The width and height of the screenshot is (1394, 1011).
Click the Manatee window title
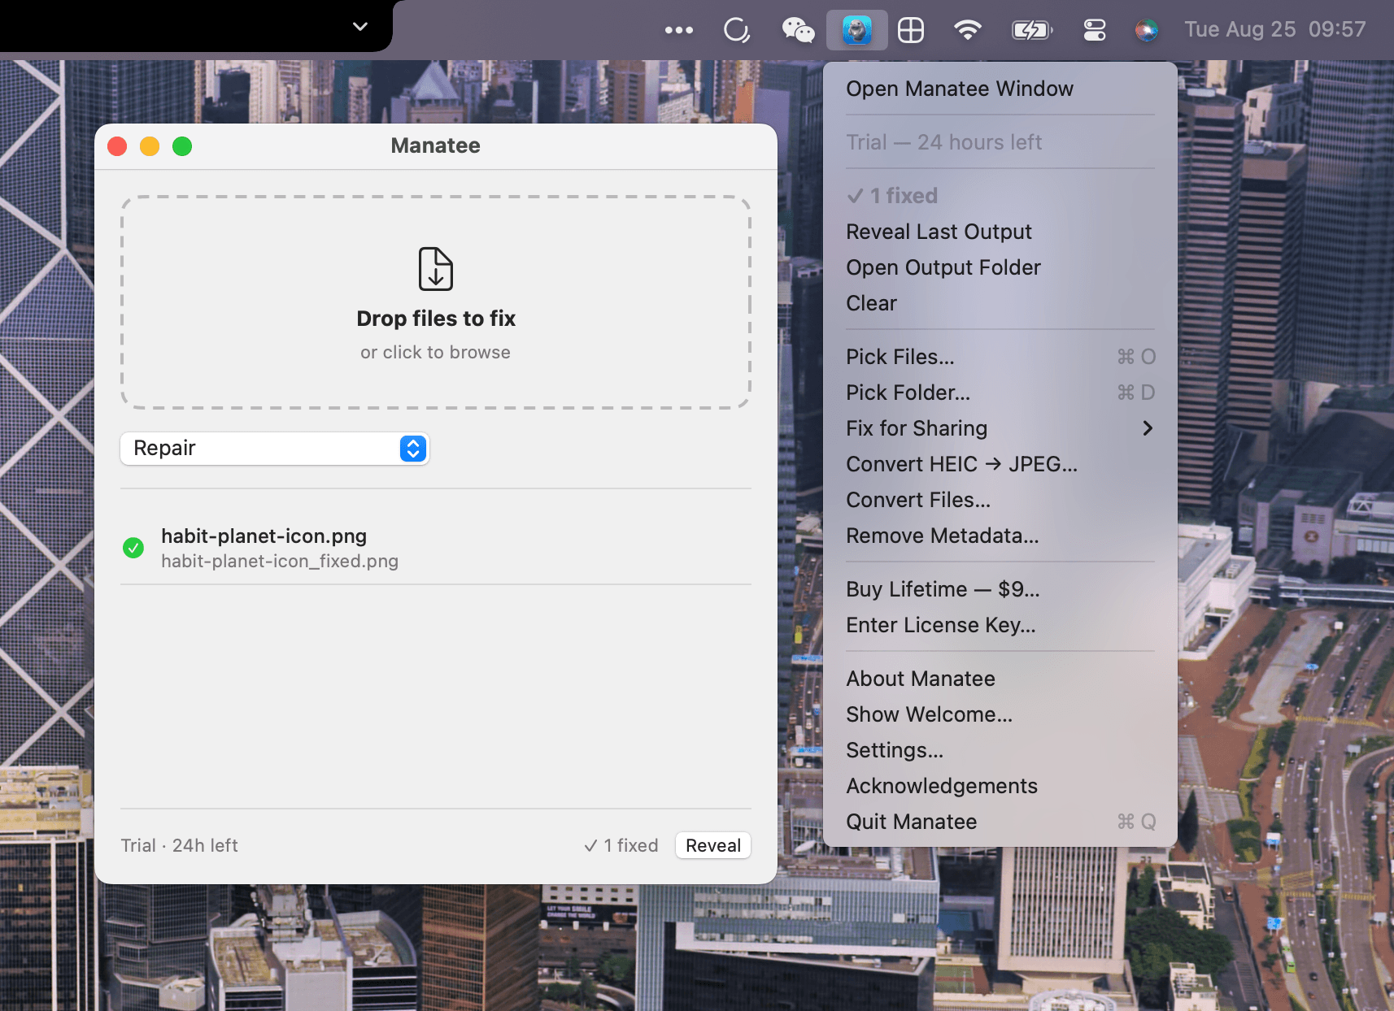click(x=436, y=146)
